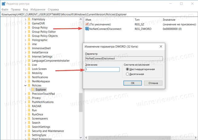The height and width of the screenshot is (140, 198).
Task: Open the Файл menu
Action: point(5,10)
